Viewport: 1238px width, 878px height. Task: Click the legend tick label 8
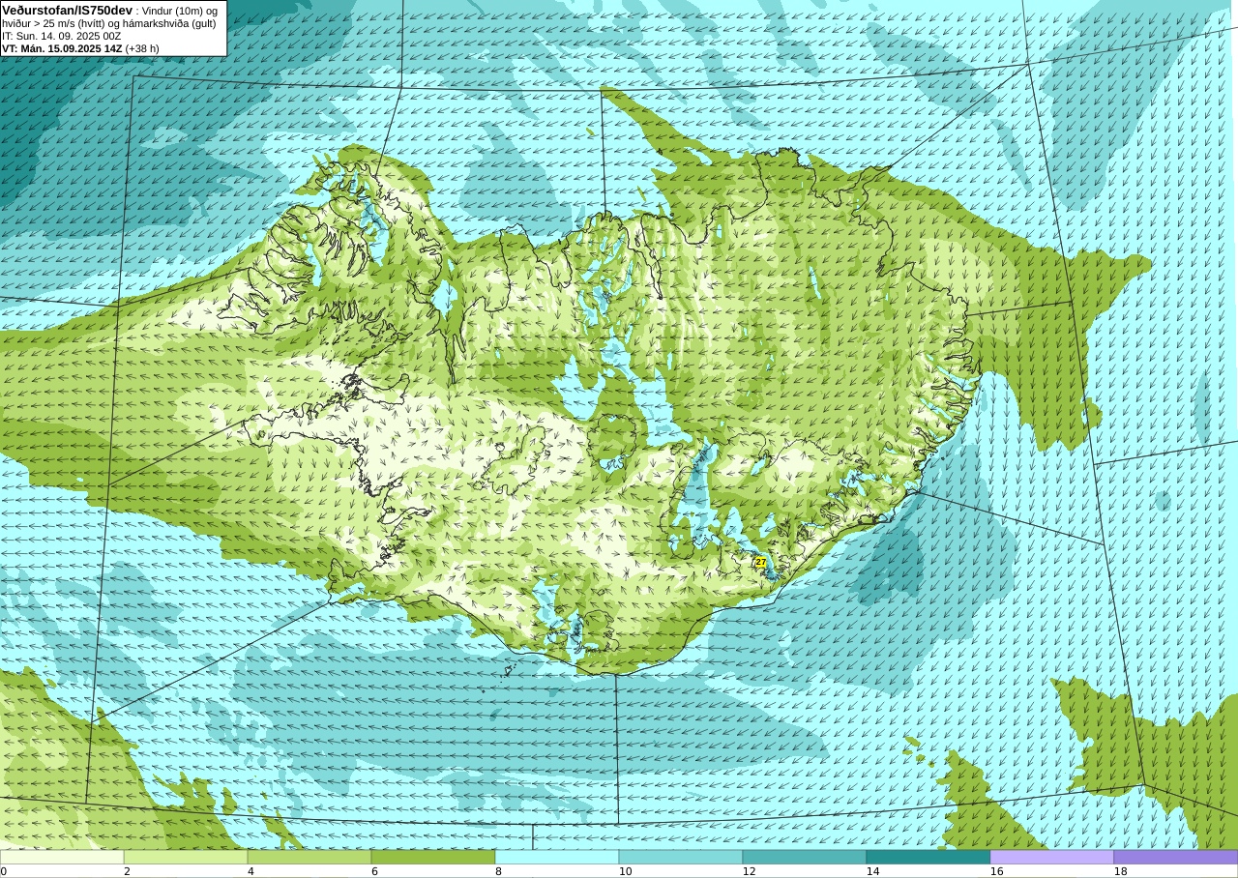click(x=498, y=871)
